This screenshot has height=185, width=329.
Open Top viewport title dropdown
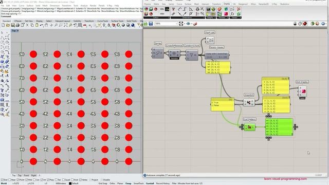point(17,31)
